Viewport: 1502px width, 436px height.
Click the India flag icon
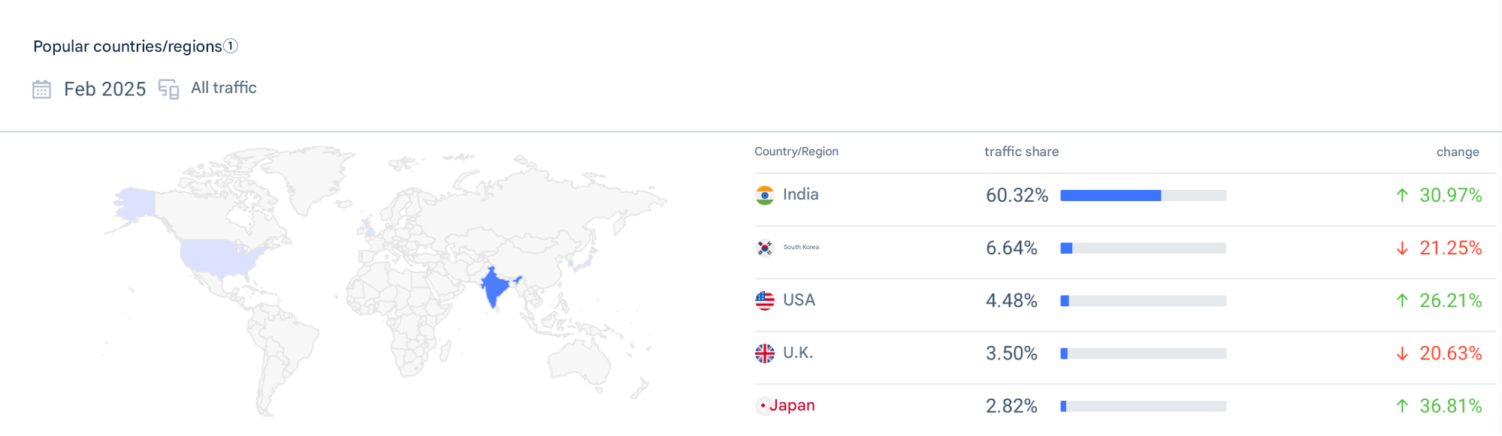[764, 195]
